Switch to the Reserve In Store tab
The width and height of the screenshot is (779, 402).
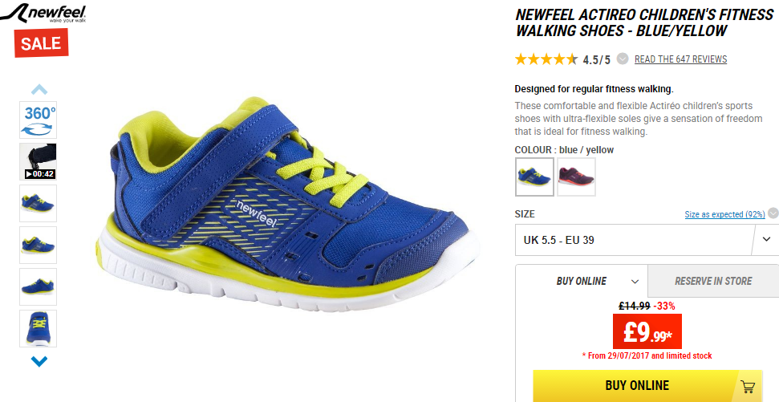point(713,282)
